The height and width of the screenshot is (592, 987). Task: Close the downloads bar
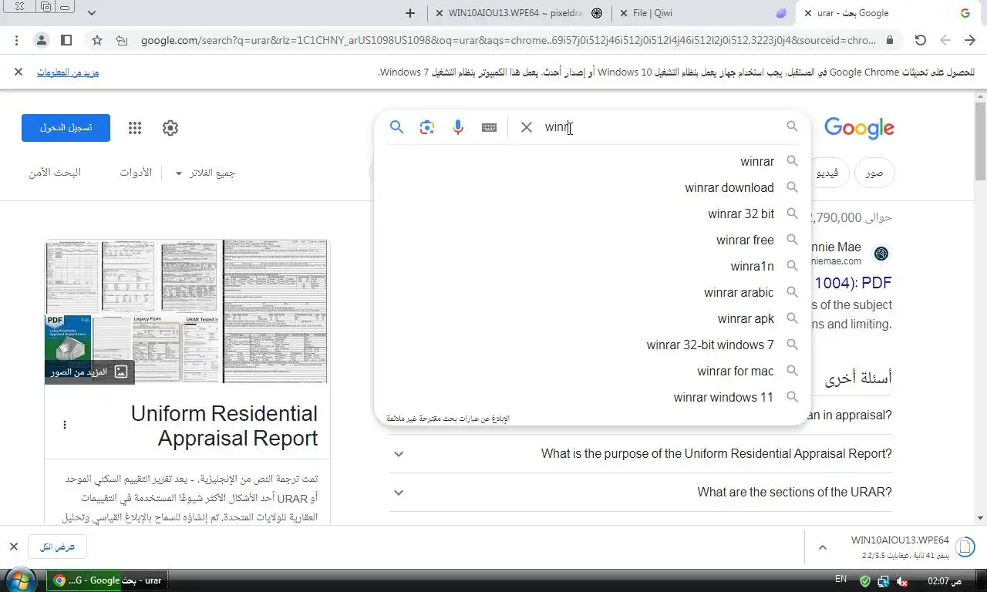click(13, 547)
